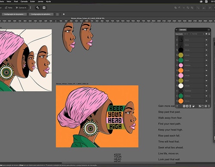Switch to the Fatia studio
This screenshot has width=215, height=167.
pos(9,8)
